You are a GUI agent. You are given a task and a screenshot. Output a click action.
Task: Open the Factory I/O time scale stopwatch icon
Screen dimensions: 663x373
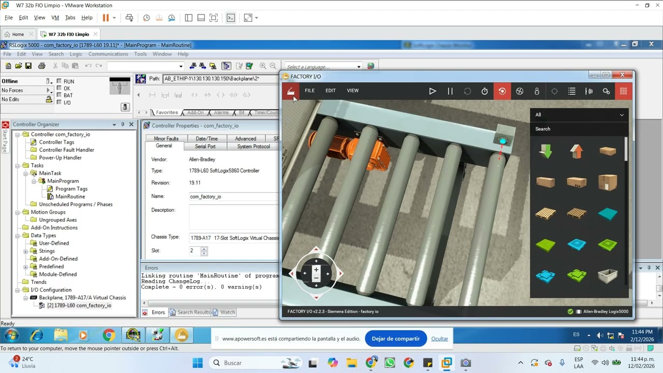(485, 91)
